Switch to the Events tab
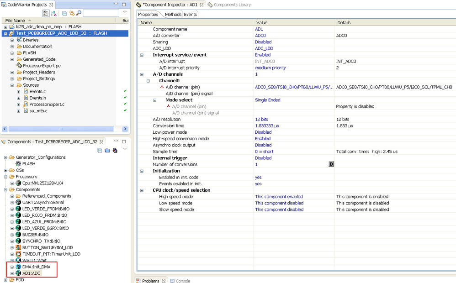The width and height of the screenshot is (456, 283). click(x=190, y=15)
